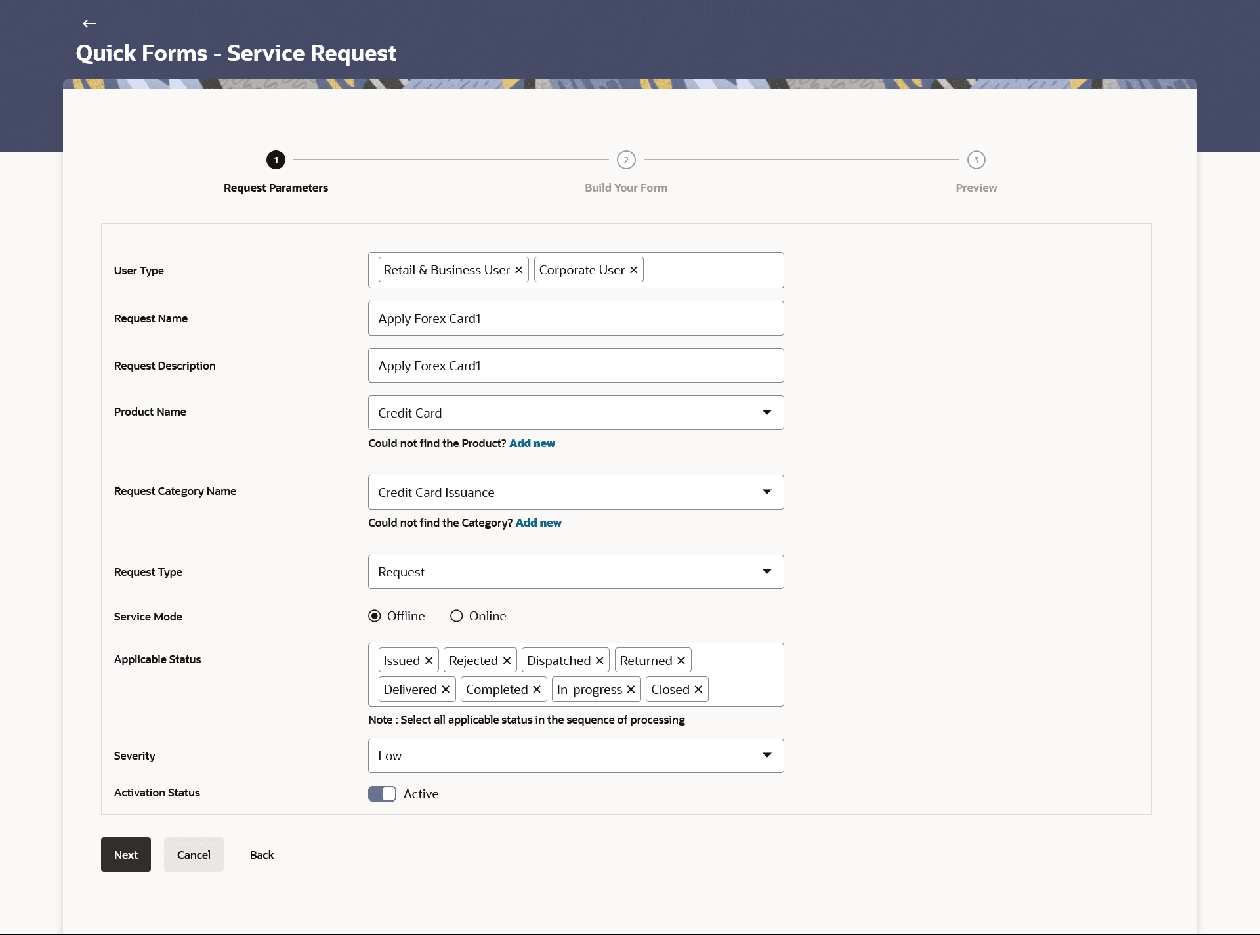
Task: Click Add new link for Product
Action: coord(532,443)
